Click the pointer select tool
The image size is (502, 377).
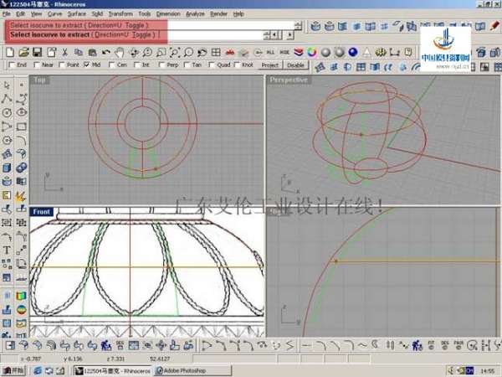click(7, 85)
